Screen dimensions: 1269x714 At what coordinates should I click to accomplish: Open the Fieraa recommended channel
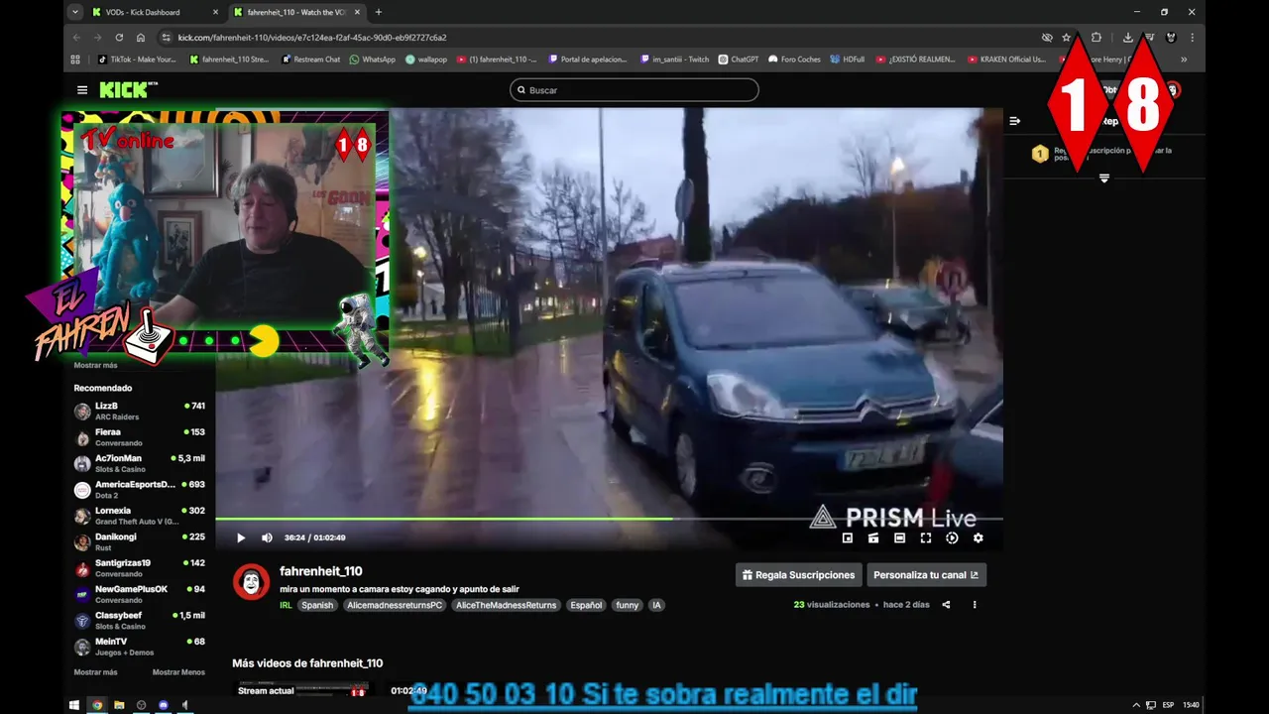(x=140, y=437)
